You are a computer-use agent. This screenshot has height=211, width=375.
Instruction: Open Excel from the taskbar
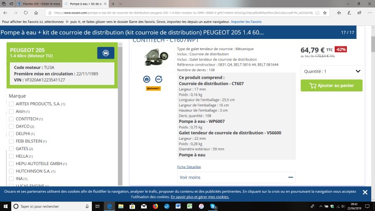(190, 206)
